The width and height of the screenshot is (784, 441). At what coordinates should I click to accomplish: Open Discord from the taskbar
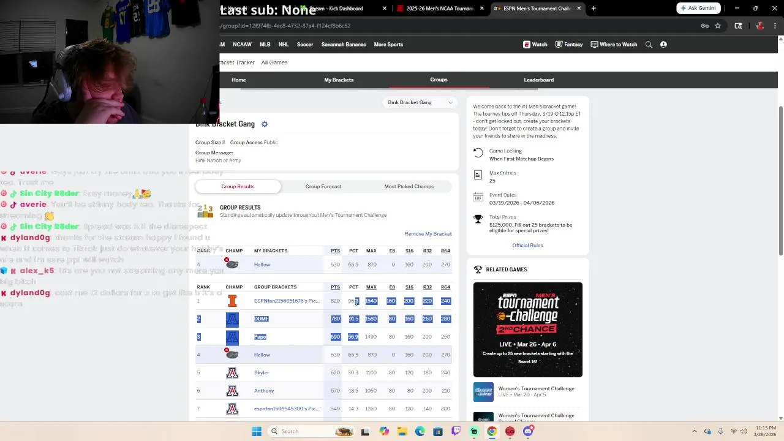point(528,431)
